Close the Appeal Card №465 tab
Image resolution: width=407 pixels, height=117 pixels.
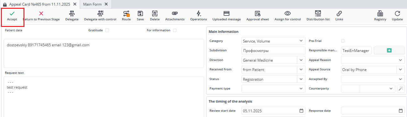75,4
